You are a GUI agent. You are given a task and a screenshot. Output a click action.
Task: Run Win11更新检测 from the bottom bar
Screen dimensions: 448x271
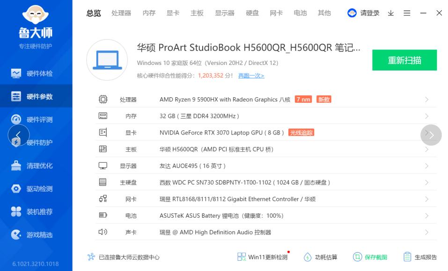(263, 257)
